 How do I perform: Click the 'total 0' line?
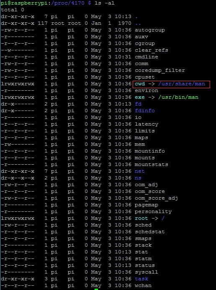tap(12, 10)
